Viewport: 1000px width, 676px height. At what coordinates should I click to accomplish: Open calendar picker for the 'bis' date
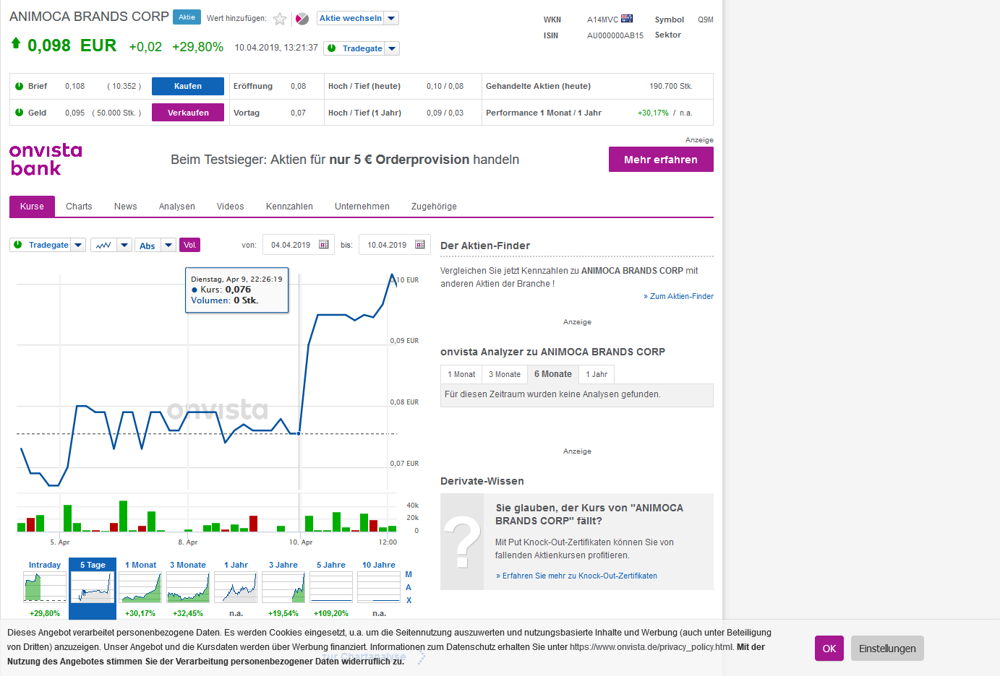coord(420,245)
